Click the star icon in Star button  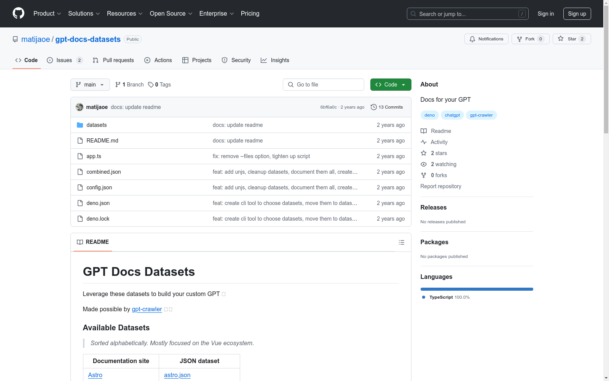(561, 38)
